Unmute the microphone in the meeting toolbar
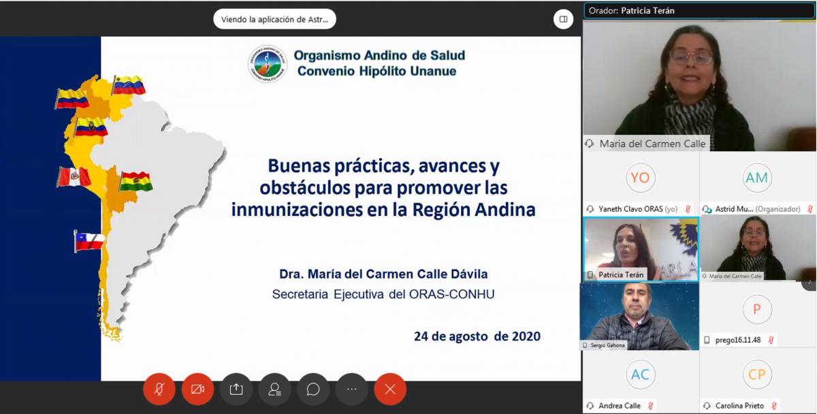817x414 pixels. tap(159, 389)
